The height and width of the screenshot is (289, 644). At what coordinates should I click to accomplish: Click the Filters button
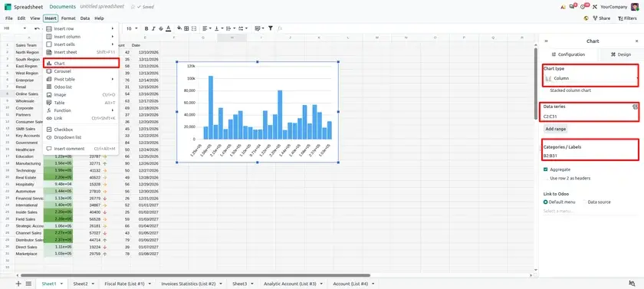click(627, 18)
